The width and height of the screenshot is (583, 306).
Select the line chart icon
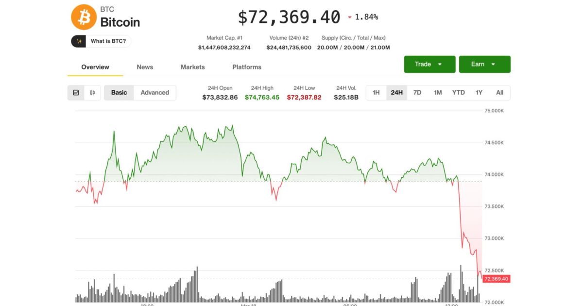[x=76, y=92]
